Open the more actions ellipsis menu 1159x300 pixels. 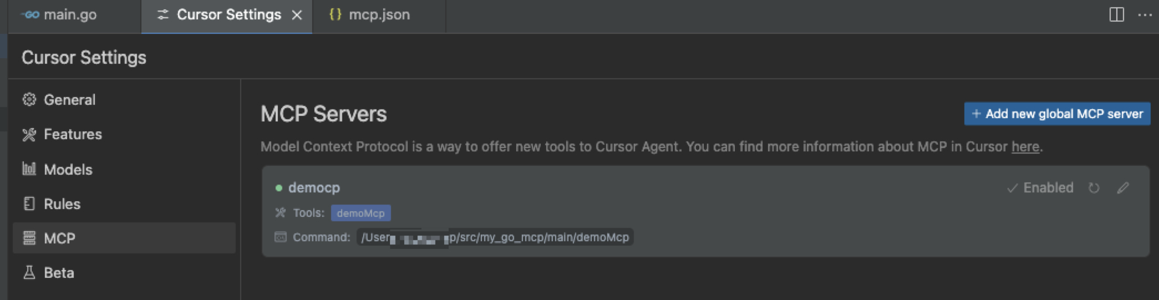coord(1145,15)
